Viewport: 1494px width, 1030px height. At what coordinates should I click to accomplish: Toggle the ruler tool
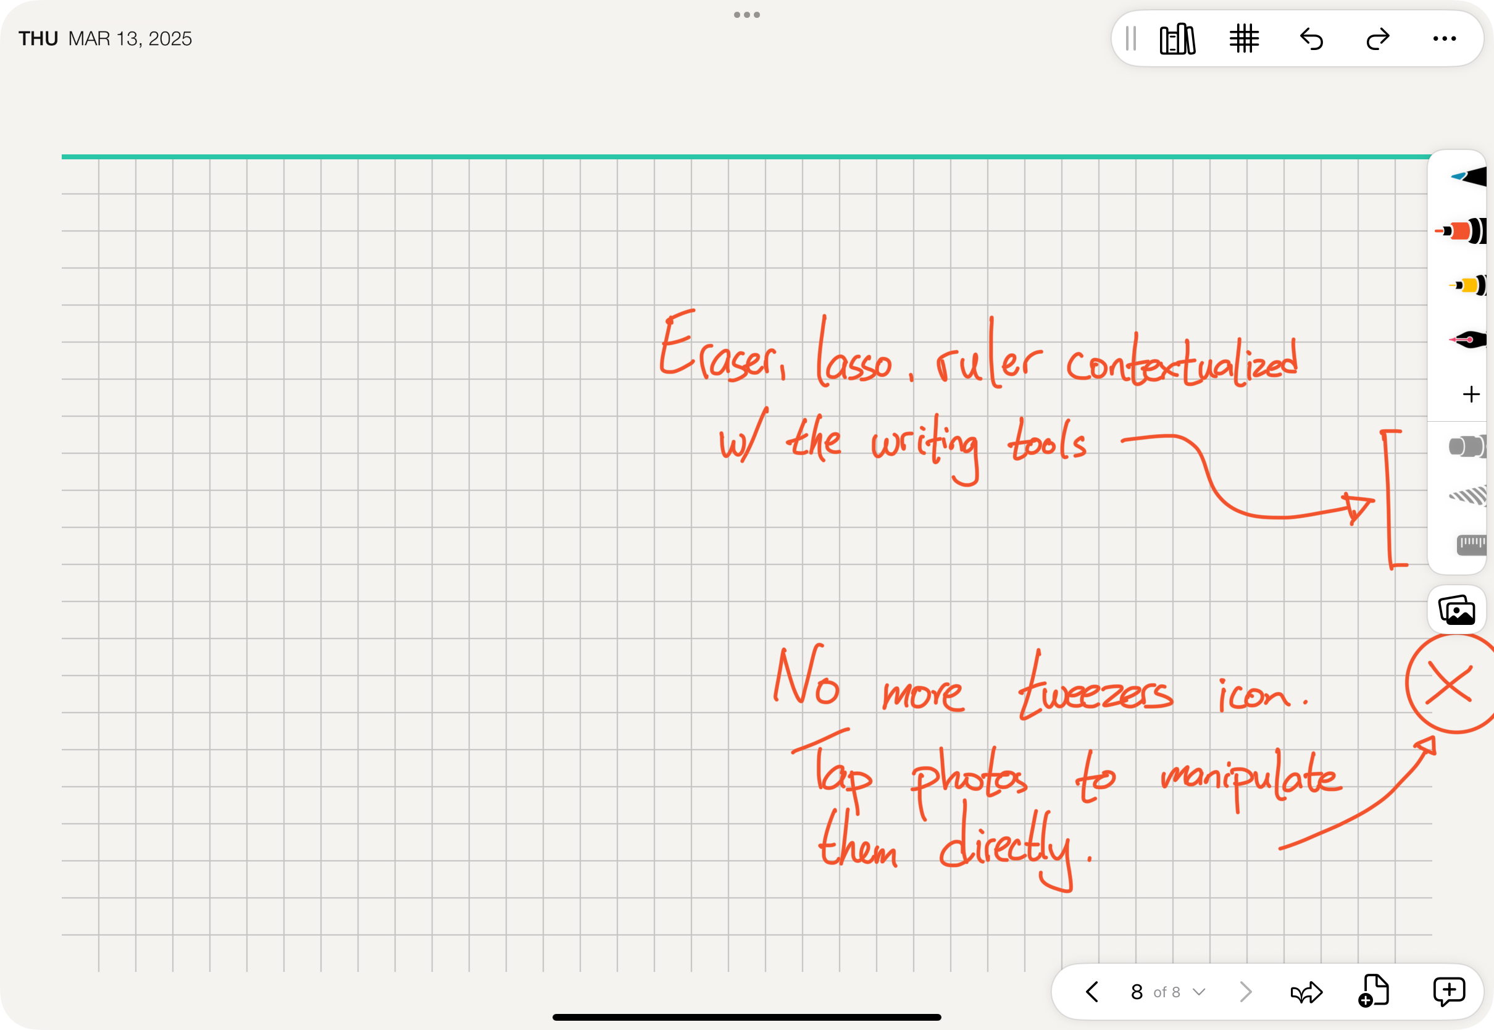point(1471,545)
